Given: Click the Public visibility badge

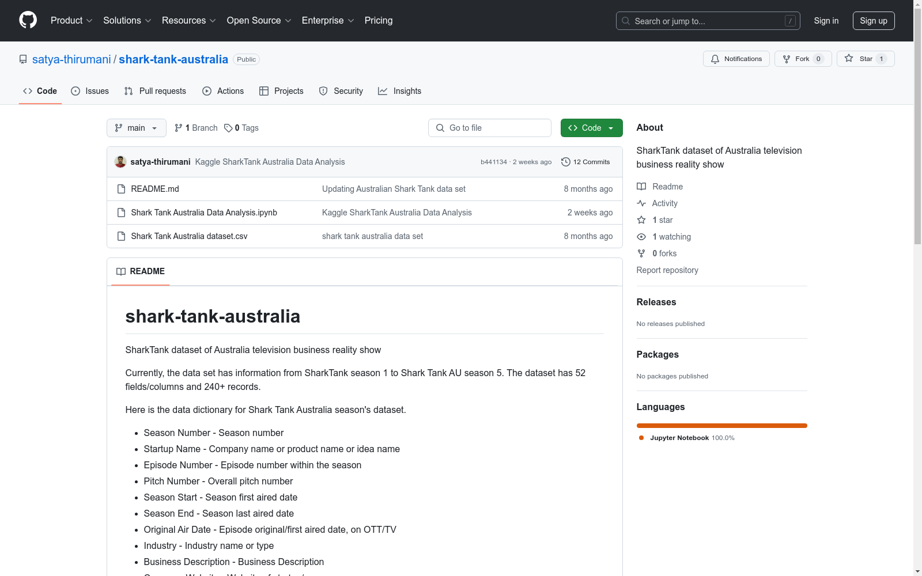Looking at the screenshot, I should pyautogui.click(x=246, y=59).
